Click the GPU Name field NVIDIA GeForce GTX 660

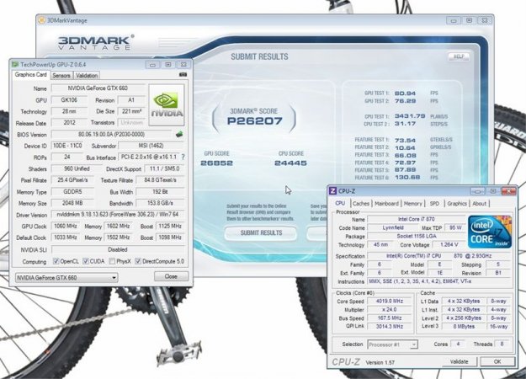click(x=98, y=88)
